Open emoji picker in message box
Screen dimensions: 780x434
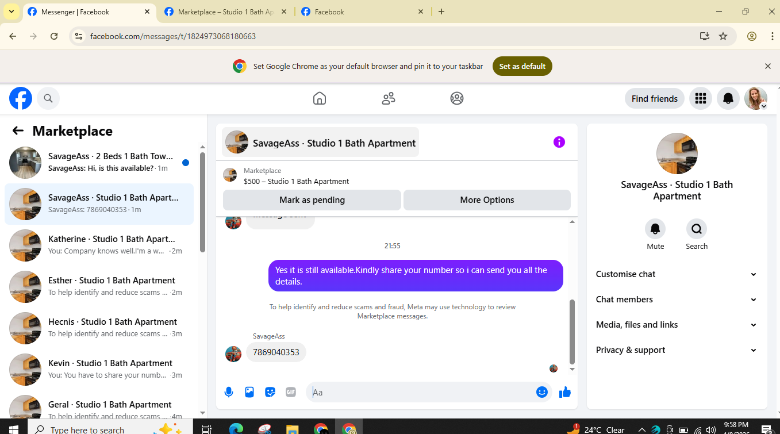(542, 392)
